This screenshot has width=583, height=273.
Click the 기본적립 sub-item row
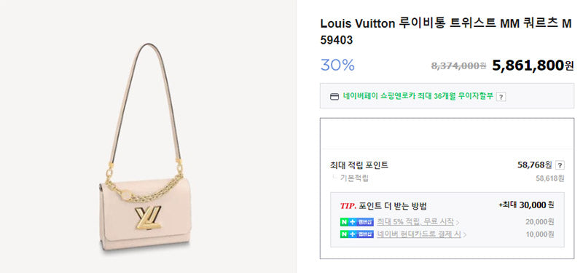tap(447, 178)
